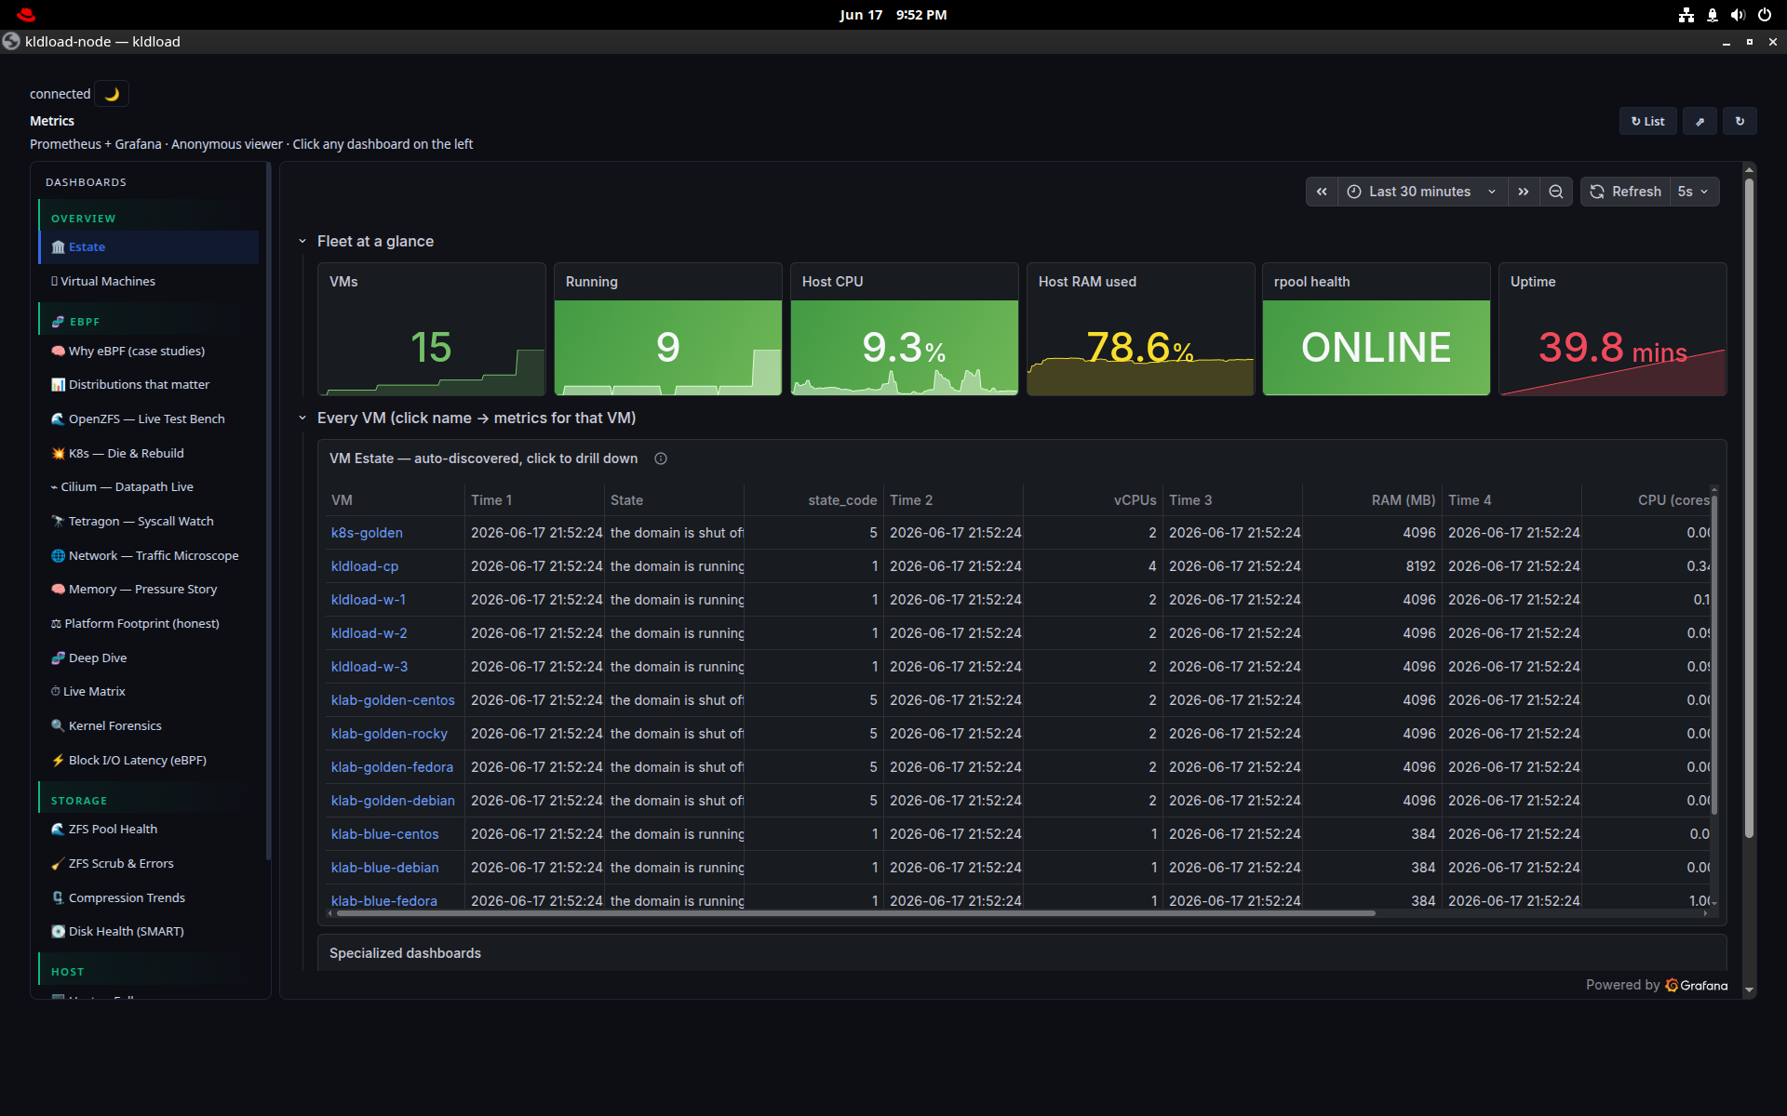
Task: Shift time range backward with double-left arrows
Action: (1322, 192)
